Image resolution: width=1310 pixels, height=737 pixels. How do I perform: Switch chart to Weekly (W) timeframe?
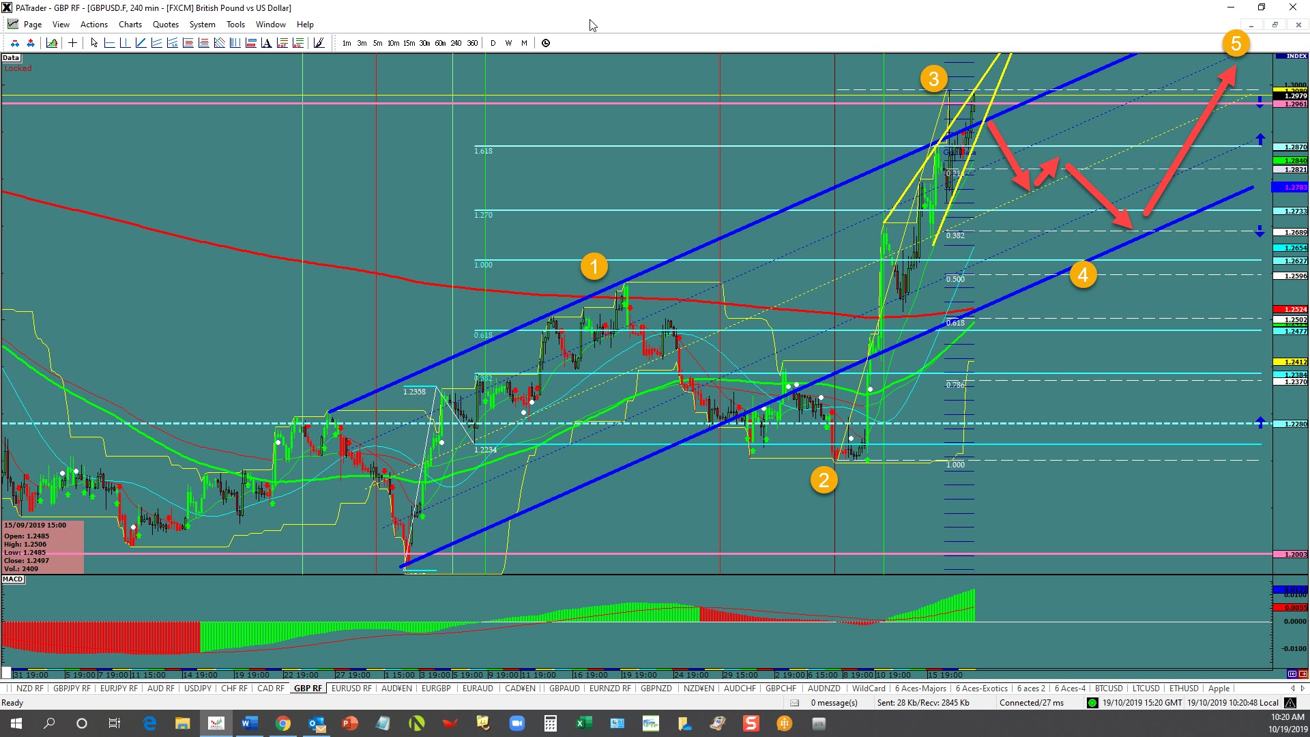click(508, 43)
